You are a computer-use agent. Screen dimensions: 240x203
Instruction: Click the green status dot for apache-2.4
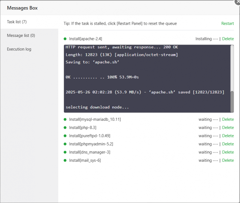pyautogui.click(x=65, y=39)
